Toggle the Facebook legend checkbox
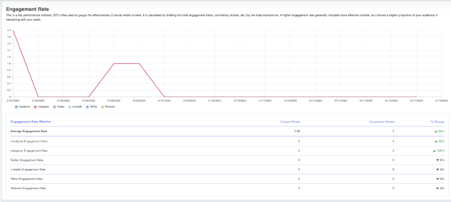Viewport: 451px width, 202px height. pos(16,106)
